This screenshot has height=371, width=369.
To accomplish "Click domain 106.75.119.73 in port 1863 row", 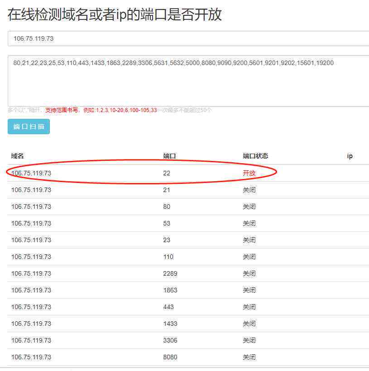I will (31, 290).
